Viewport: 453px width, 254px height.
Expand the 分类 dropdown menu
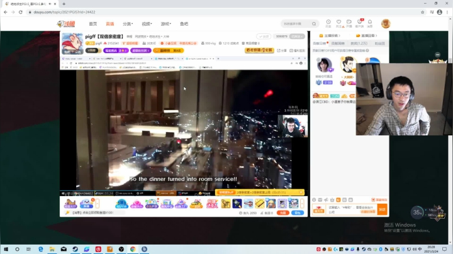(128, 24)
